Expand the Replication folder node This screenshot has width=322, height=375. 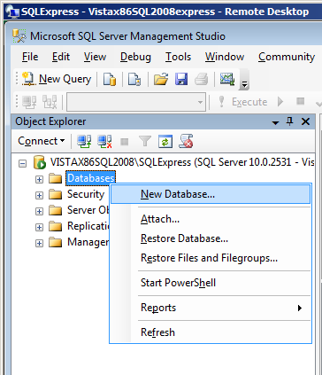coord(39,227)
